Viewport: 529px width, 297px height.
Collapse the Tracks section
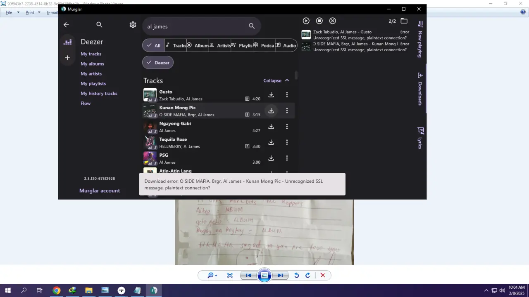(x=276, y=80)
